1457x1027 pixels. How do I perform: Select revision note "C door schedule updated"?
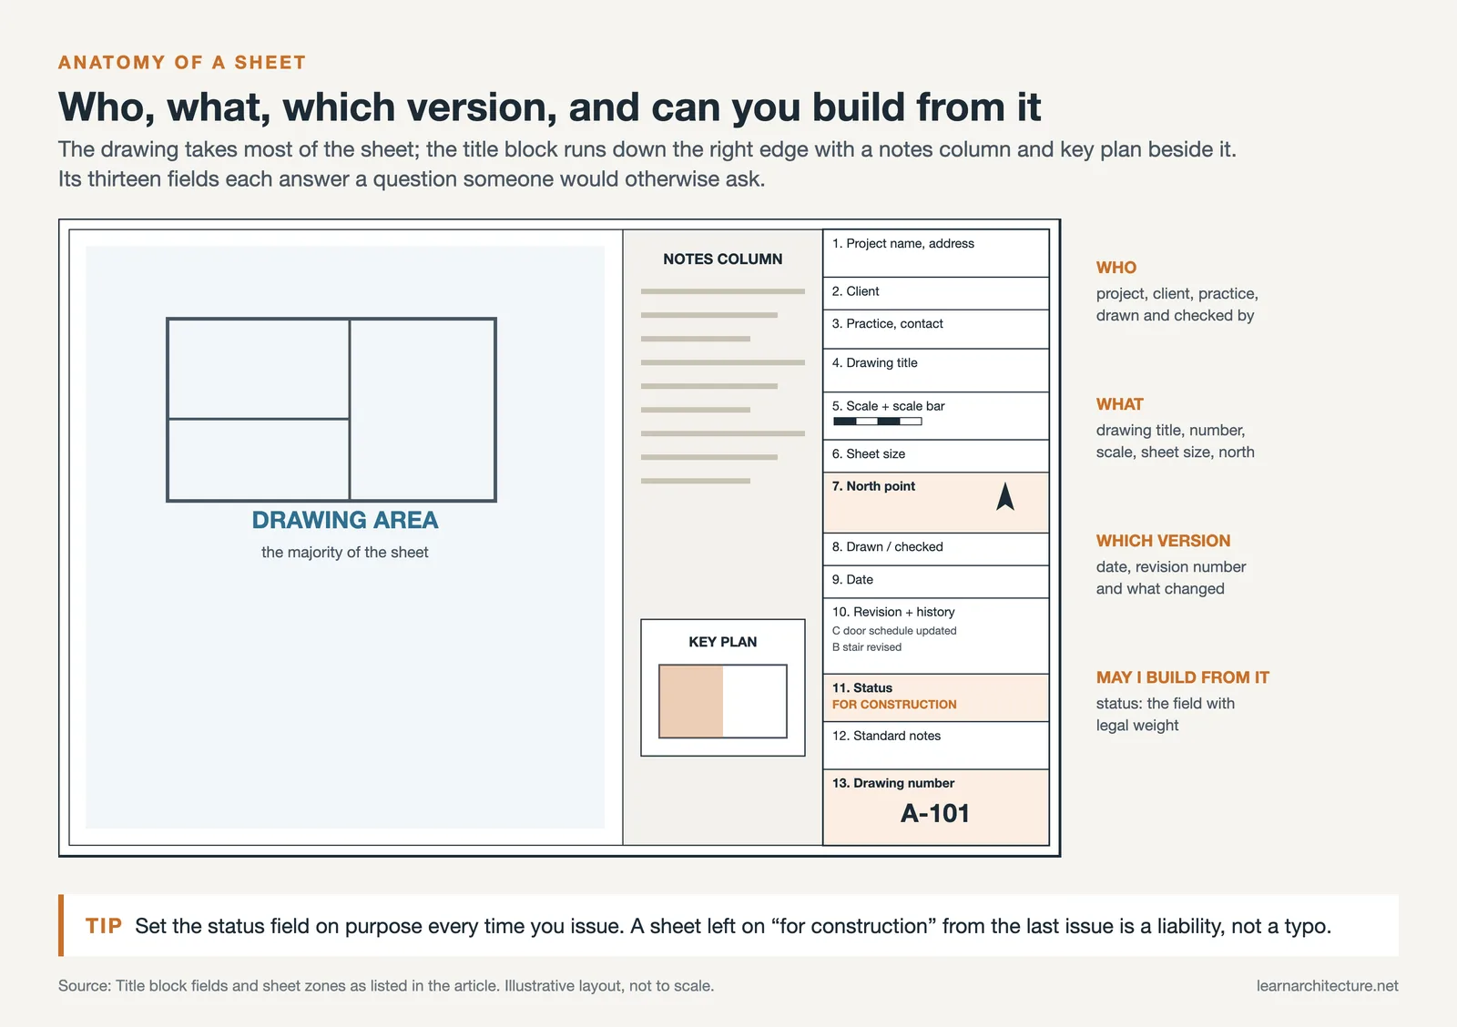pos(894,630)
